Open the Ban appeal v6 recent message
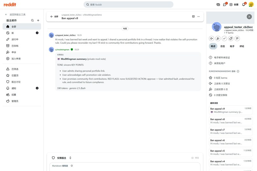 (231, 142)
